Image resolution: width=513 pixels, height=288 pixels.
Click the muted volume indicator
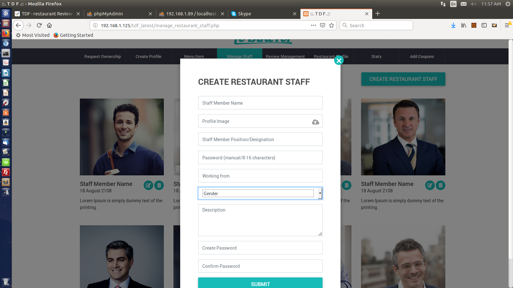coord(474,4)
